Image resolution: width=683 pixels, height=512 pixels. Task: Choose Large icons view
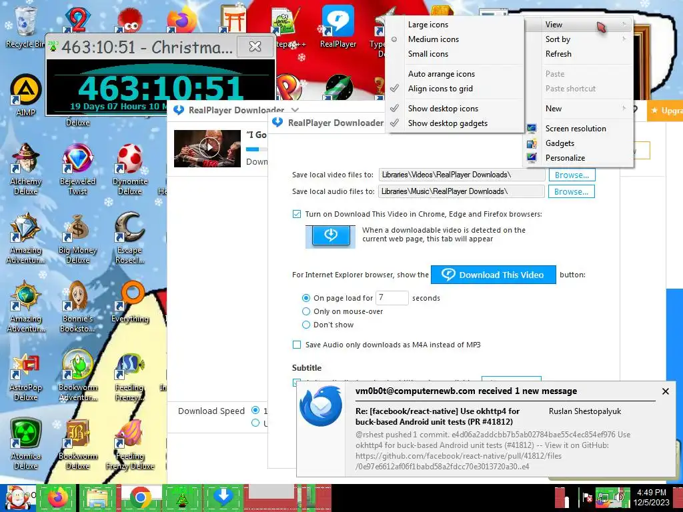click(455, 25)
